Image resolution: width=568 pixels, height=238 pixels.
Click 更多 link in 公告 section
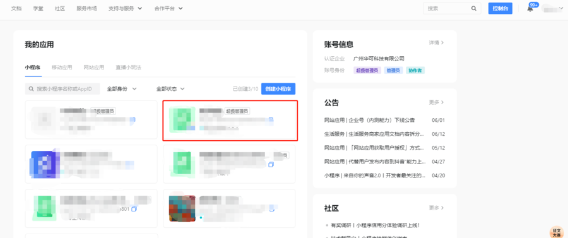(437, 102)
